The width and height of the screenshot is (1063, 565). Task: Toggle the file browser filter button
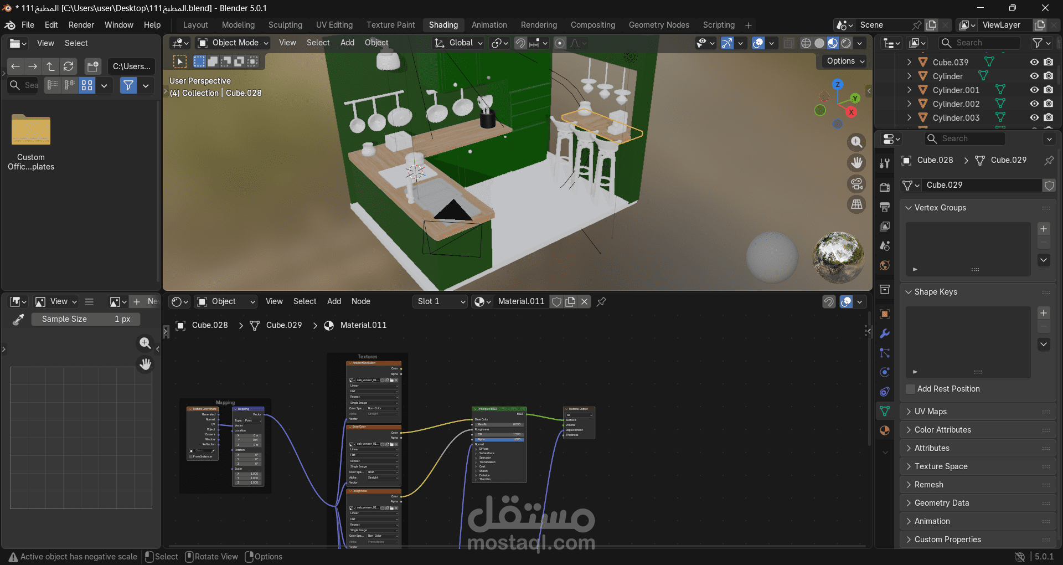click(128, 85)
